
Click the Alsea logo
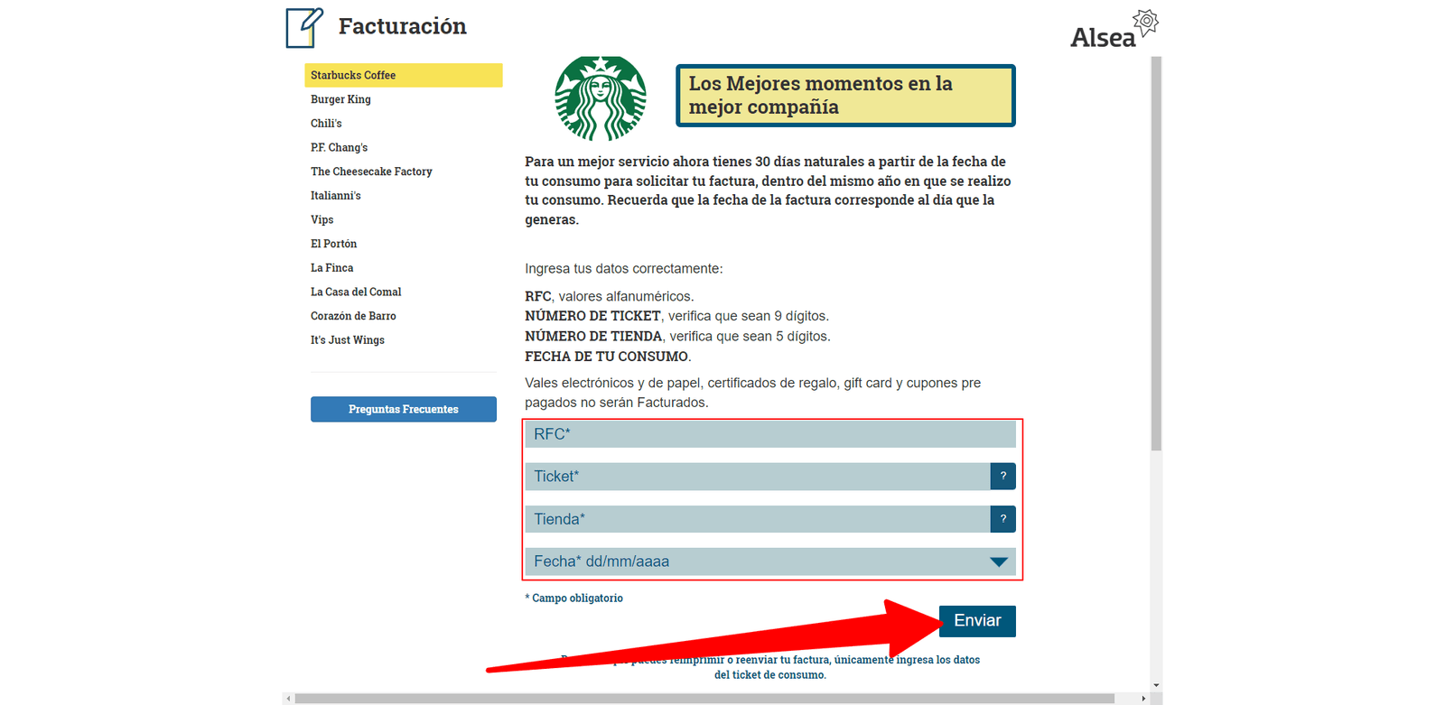[x=1114, y=30]
